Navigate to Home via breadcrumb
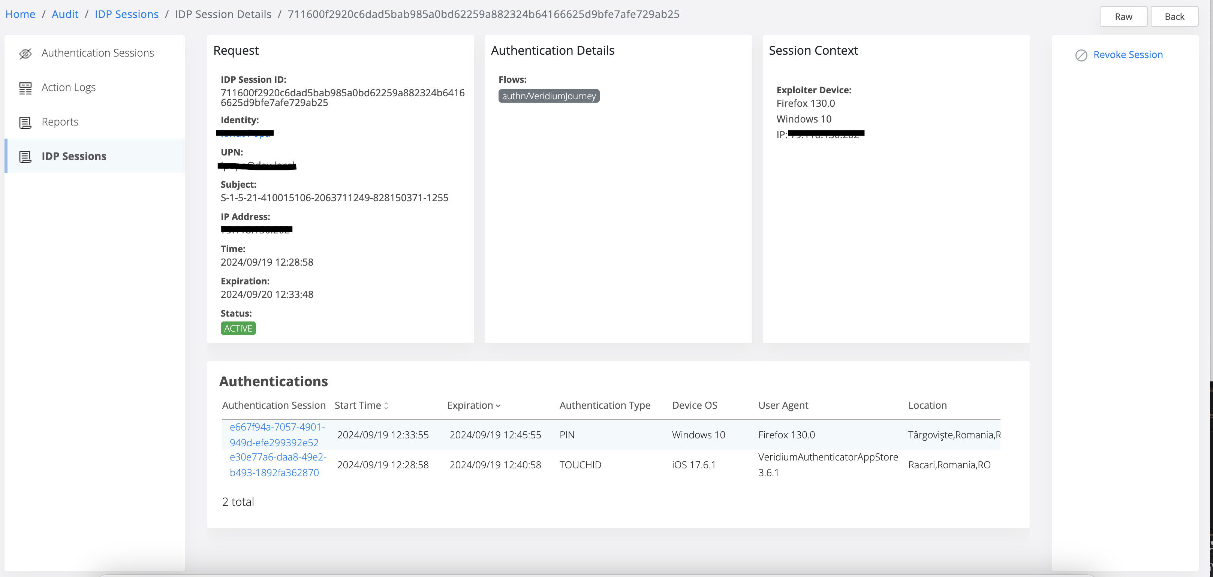1213x577 pixels. click(x=20, y=14)
